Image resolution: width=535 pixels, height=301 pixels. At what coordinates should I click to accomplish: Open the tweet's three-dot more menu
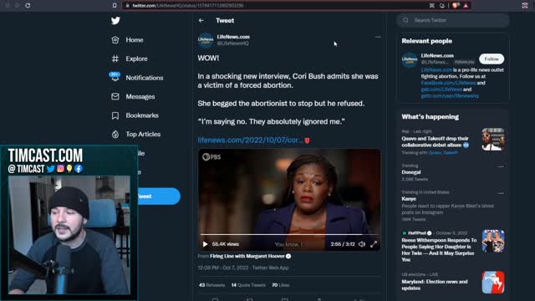click(378, 37)
